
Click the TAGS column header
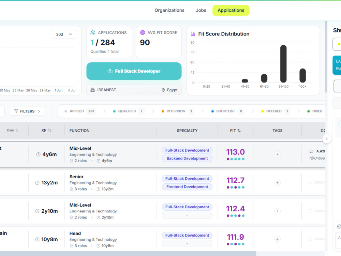point(278,131)
